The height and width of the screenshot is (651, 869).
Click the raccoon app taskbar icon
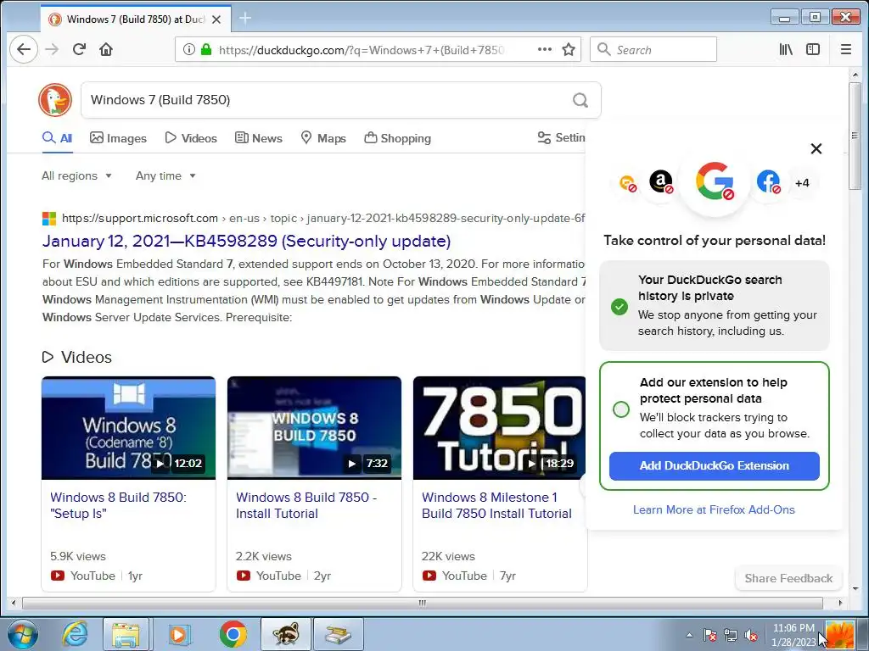coord(286,634)
